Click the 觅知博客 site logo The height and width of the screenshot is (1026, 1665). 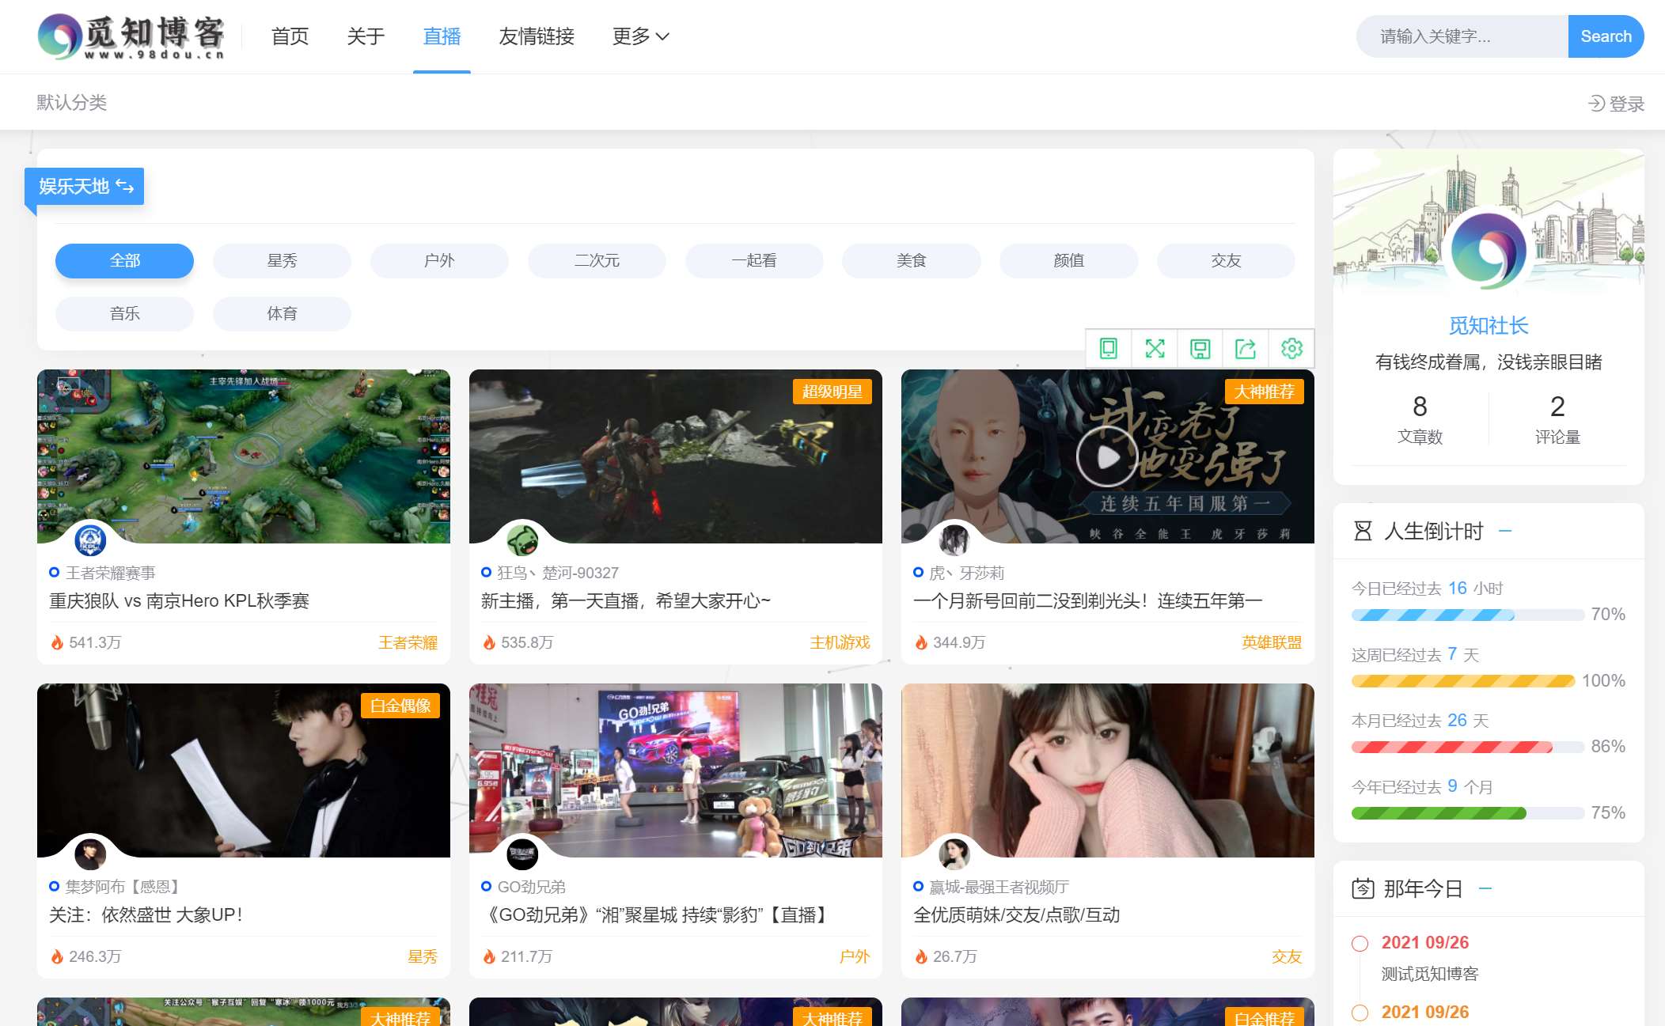click(131, 36)
